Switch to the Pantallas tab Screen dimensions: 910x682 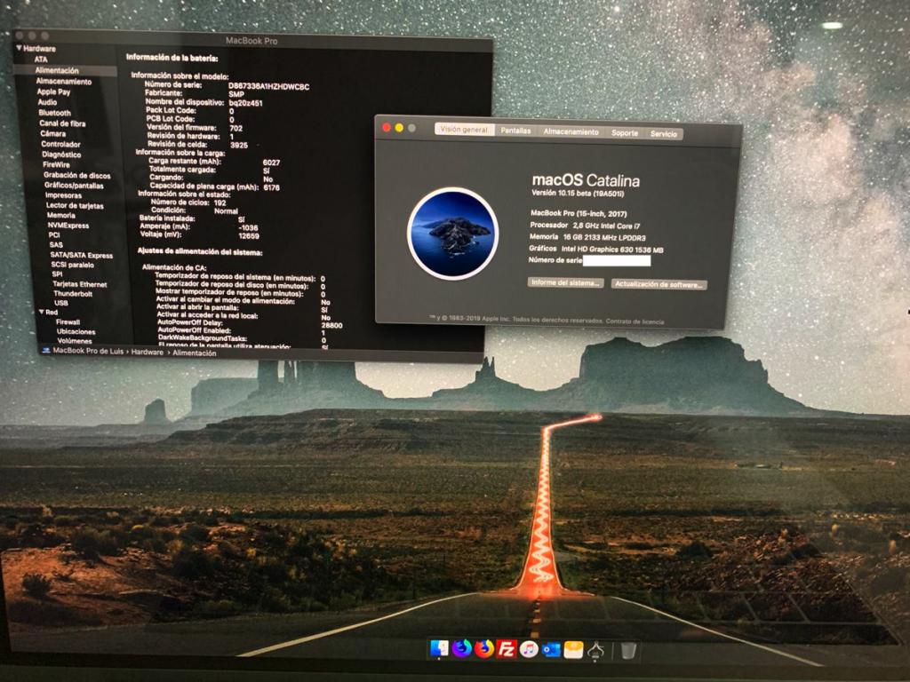pos(516,131)
